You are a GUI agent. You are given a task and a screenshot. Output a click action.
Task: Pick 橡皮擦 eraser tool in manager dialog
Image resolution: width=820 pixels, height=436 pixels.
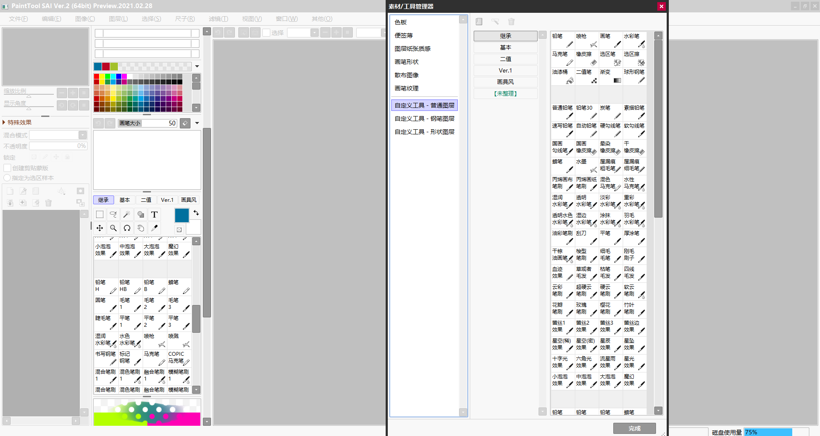(586, 59)
